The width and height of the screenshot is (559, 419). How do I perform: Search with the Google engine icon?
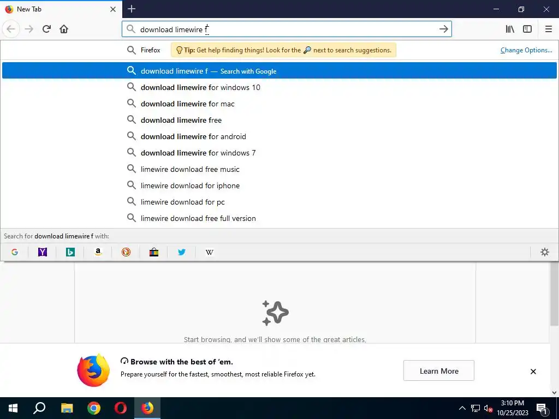[x=15, y=252]
